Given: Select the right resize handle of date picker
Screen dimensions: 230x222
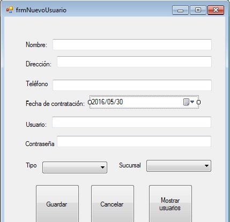Looking at the screenshot, I should tap(198, 102).
